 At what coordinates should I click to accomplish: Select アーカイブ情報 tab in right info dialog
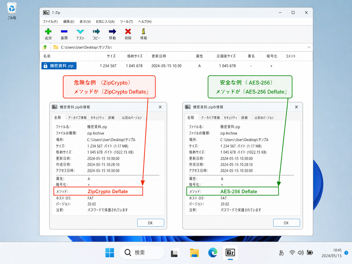[210, 118]
